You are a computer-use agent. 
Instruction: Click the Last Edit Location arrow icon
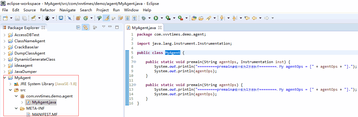(x=247, y=18)
